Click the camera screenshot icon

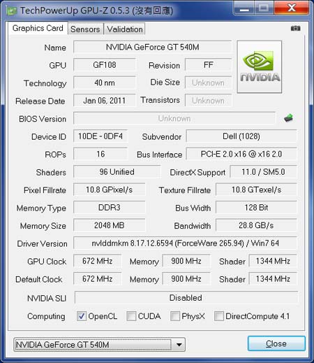click(295, 28)
